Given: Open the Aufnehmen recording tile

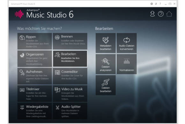Looking at the screenshot, I should tap(34, 76).
